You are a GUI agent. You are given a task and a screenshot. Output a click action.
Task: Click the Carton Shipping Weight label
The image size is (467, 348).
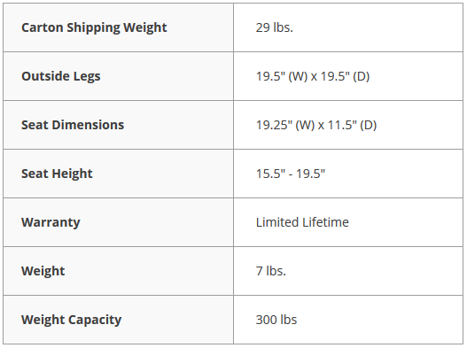pyautogui.click(x=94, y=27)
